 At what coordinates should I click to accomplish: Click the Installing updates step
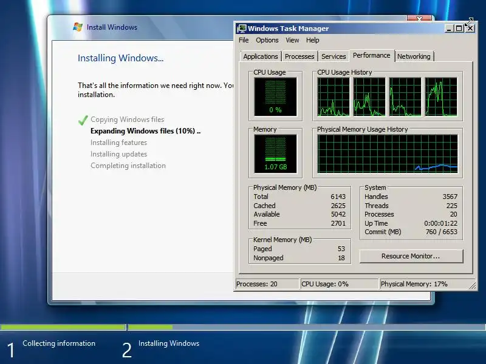click(118, 154)
